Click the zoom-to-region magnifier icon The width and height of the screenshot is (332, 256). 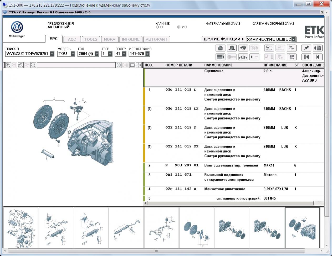pos(21,65)
